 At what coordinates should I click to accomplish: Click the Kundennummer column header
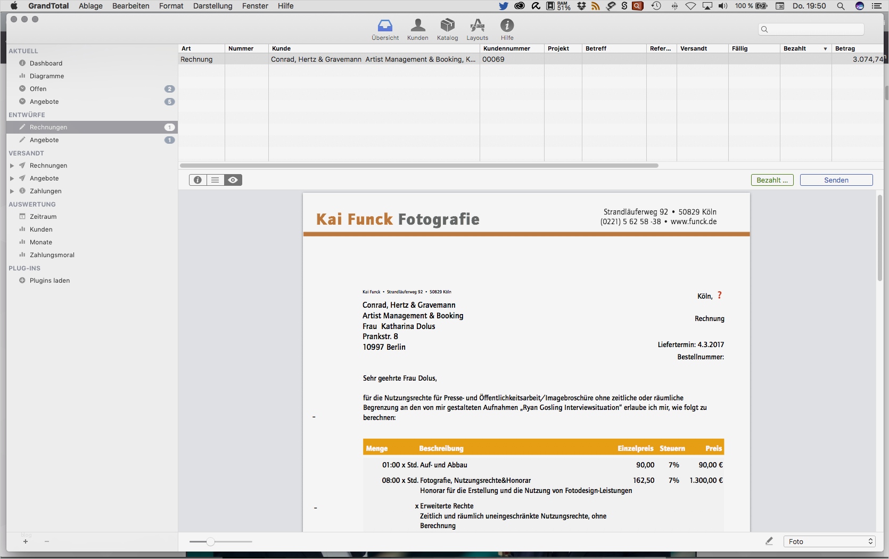coord(512,48)
